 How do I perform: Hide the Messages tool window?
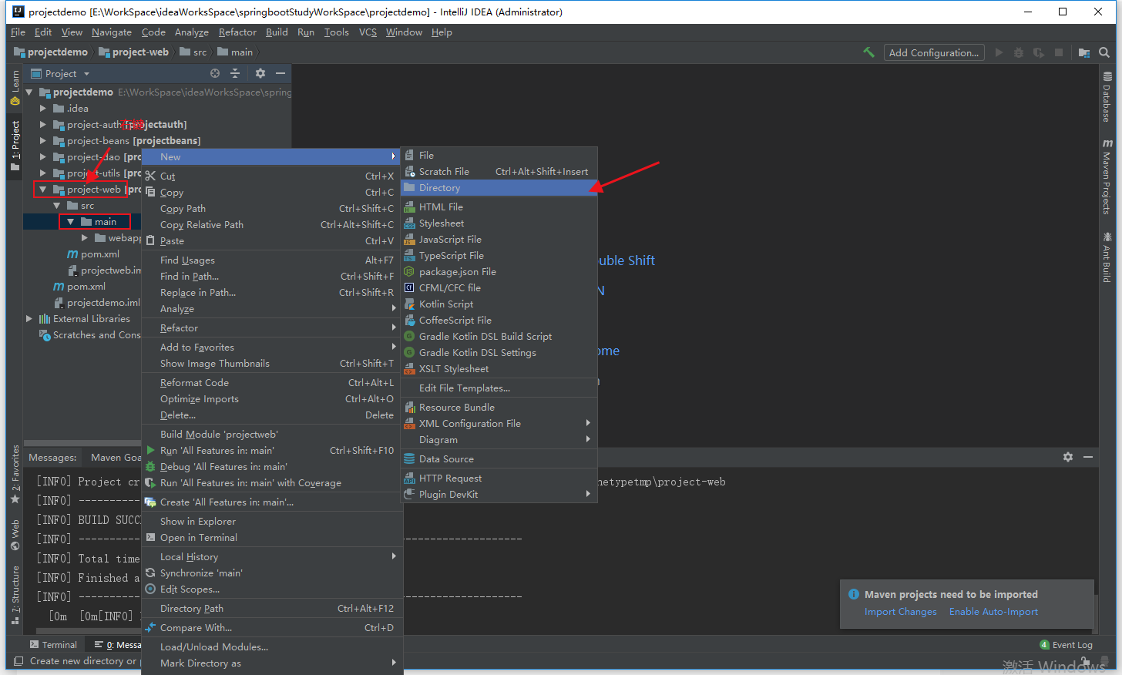pyautogui.click(x=1088, y=457)
